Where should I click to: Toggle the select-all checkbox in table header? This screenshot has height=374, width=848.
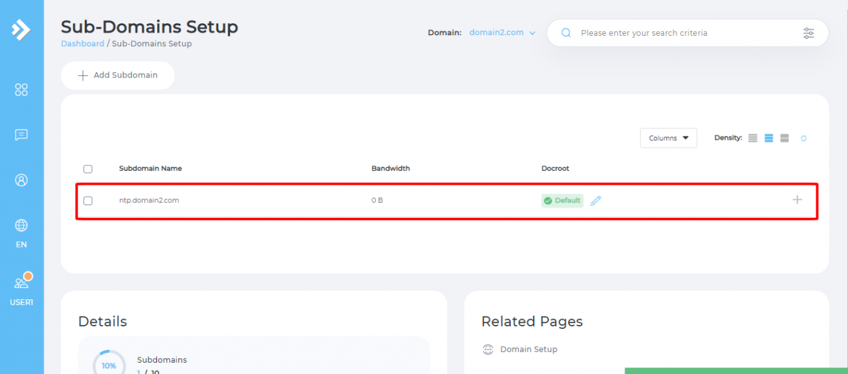click(88, 169)
